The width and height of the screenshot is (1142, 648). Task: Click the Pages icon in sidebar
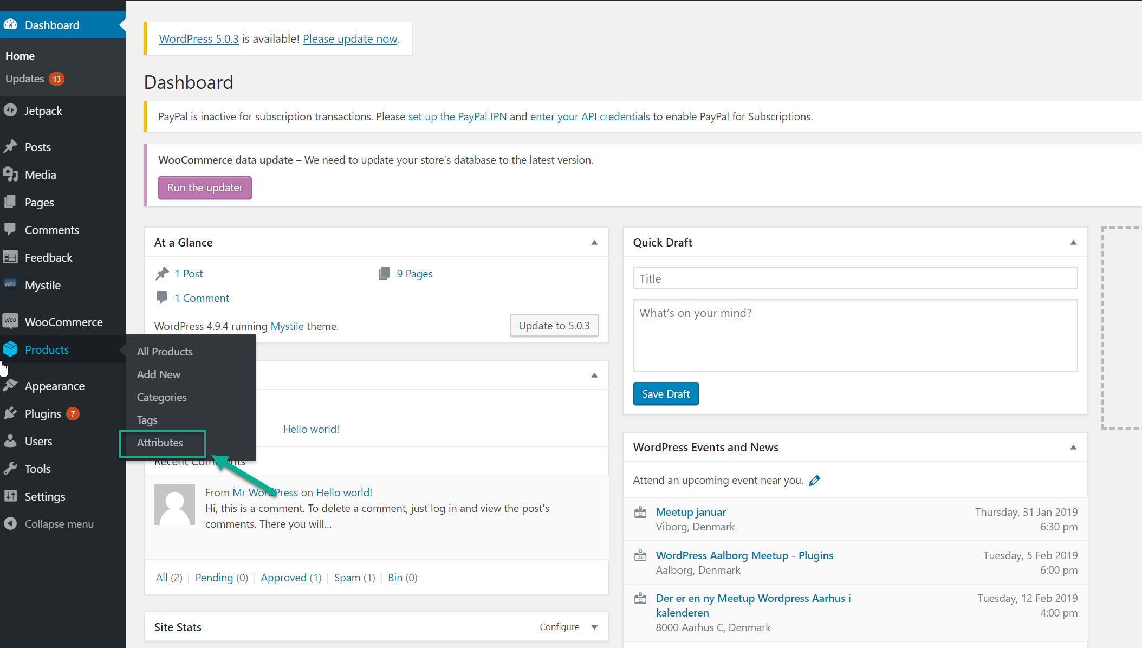point(10,202)
